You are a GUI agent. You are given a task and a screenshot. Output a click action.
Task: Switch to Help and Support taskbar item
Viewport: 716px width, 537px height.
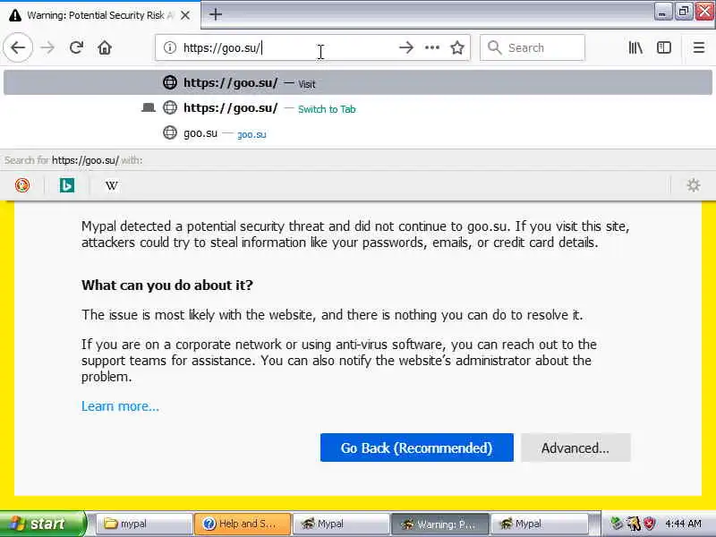tap(243, 524)
